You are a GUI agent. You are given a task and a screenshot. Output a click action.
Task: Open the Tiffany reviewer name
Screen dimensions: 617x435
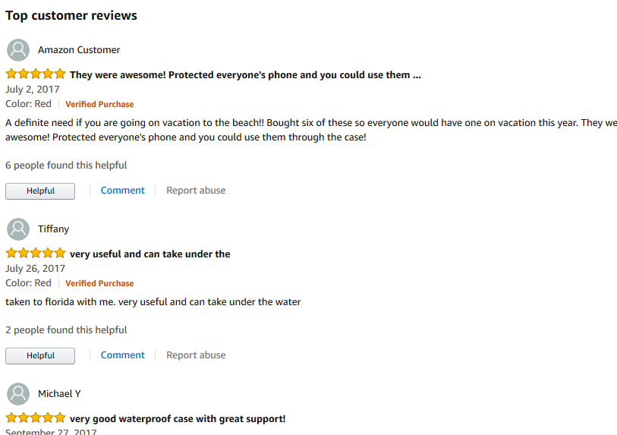tap(54, 229)
